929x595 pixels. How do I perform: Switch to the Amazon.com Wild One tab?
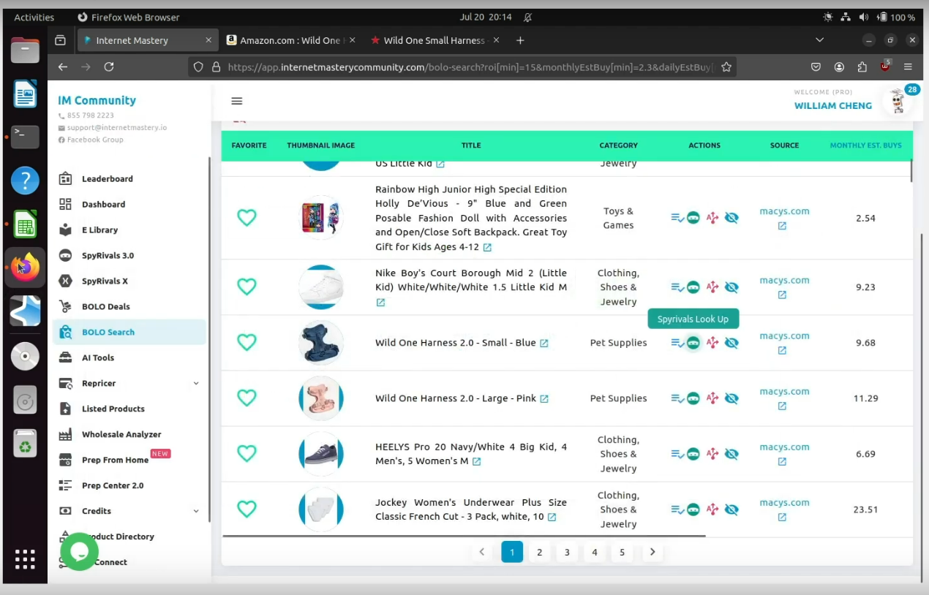point(290,40)
